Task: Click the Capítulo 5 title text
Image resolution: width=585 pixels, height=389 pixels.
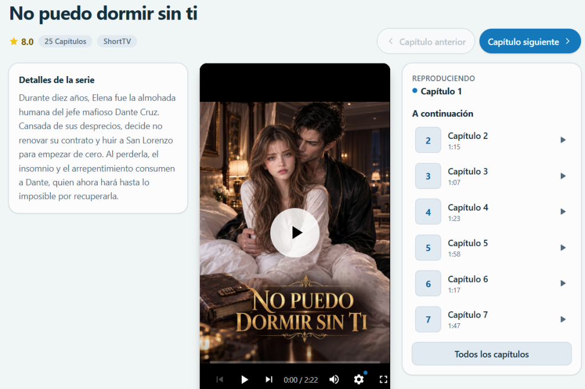Action: (467, 243)
